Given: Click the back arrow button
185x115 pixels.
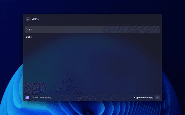Looking at the screenshot, I should (x=28, y=19).
